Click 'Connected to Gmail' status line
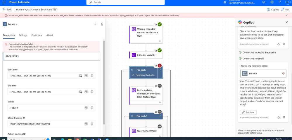This screenshot has height=140, width=292. point(251,59)
